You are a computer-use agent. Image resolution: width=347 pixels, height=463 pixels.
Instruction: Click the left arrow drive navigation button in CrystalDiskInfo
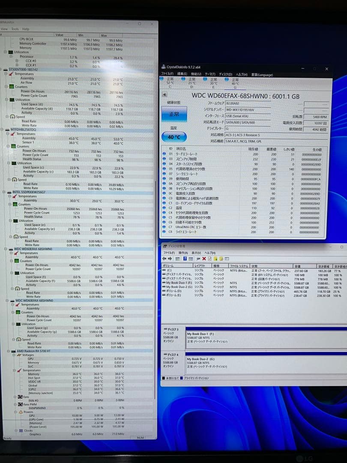164,94
